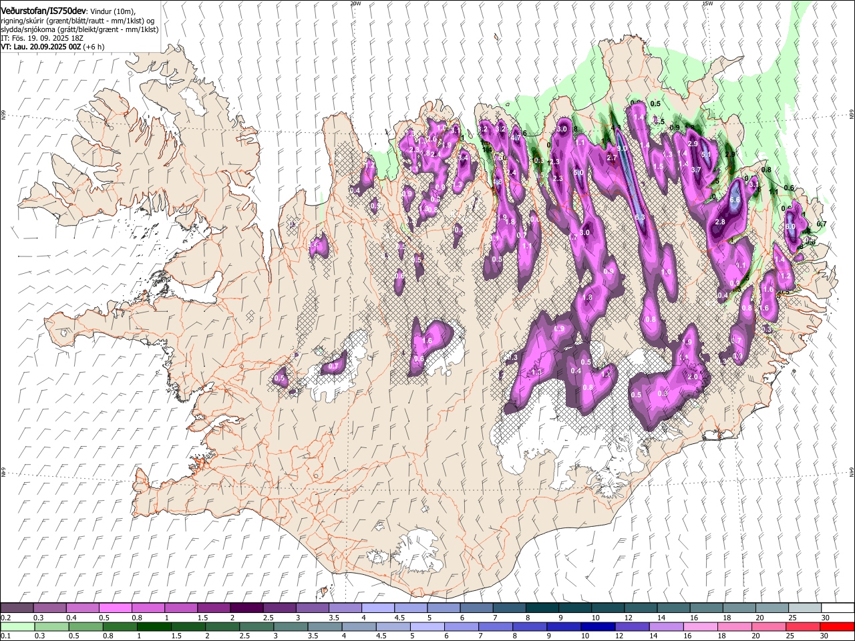The width and height of the screenshot is (855, 641).
Task: Click the '15W' longitude label
Action: pos(707,3)
